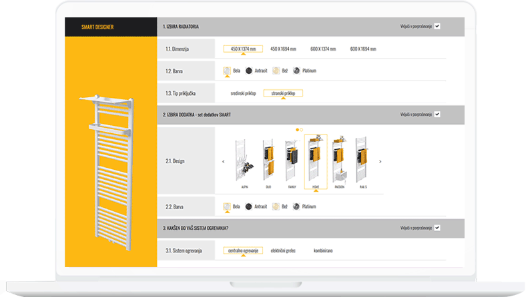
Task: Toggle inquiry checkbox for heating system section
Action: [437, 228]
